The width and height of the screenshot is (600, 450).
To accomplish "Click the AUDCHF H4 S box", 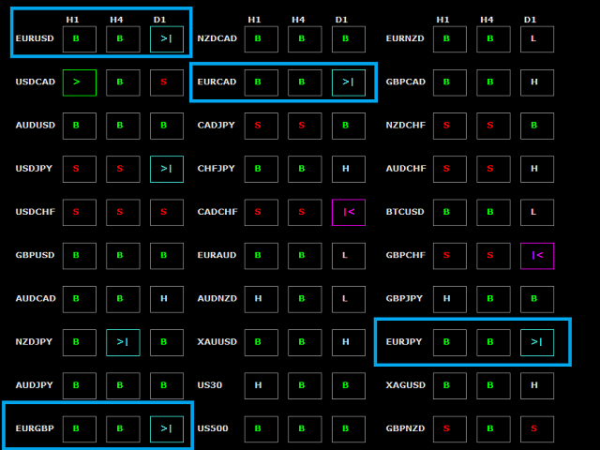I will click(494, 169).
